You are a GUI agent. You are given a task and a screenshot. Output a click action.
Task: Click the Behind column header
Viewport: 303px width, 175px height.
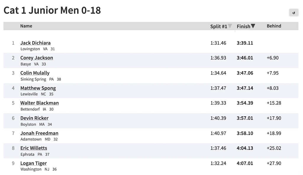coord(274,26)
